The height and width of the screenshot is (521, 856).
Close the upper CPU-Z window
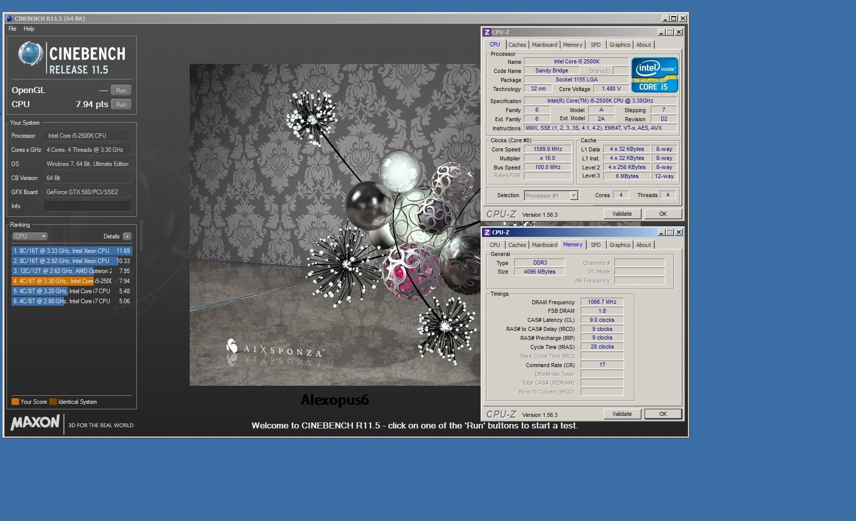pyautogui.click(x=679, y=32)
